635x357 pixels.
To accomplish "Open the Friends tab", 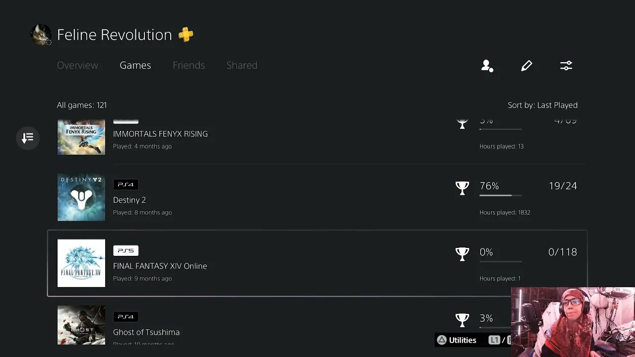I will (x=189, y=65).
